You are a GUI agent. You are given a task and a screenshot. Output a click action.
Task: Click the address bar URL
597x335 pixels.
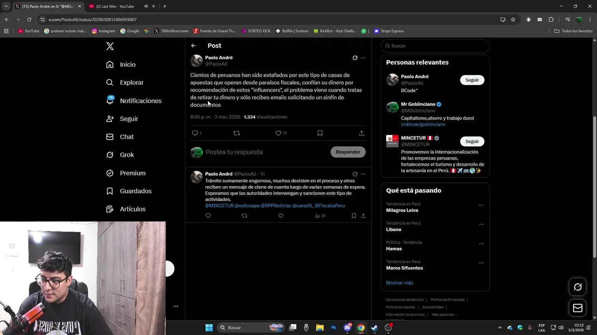point(92,20)
